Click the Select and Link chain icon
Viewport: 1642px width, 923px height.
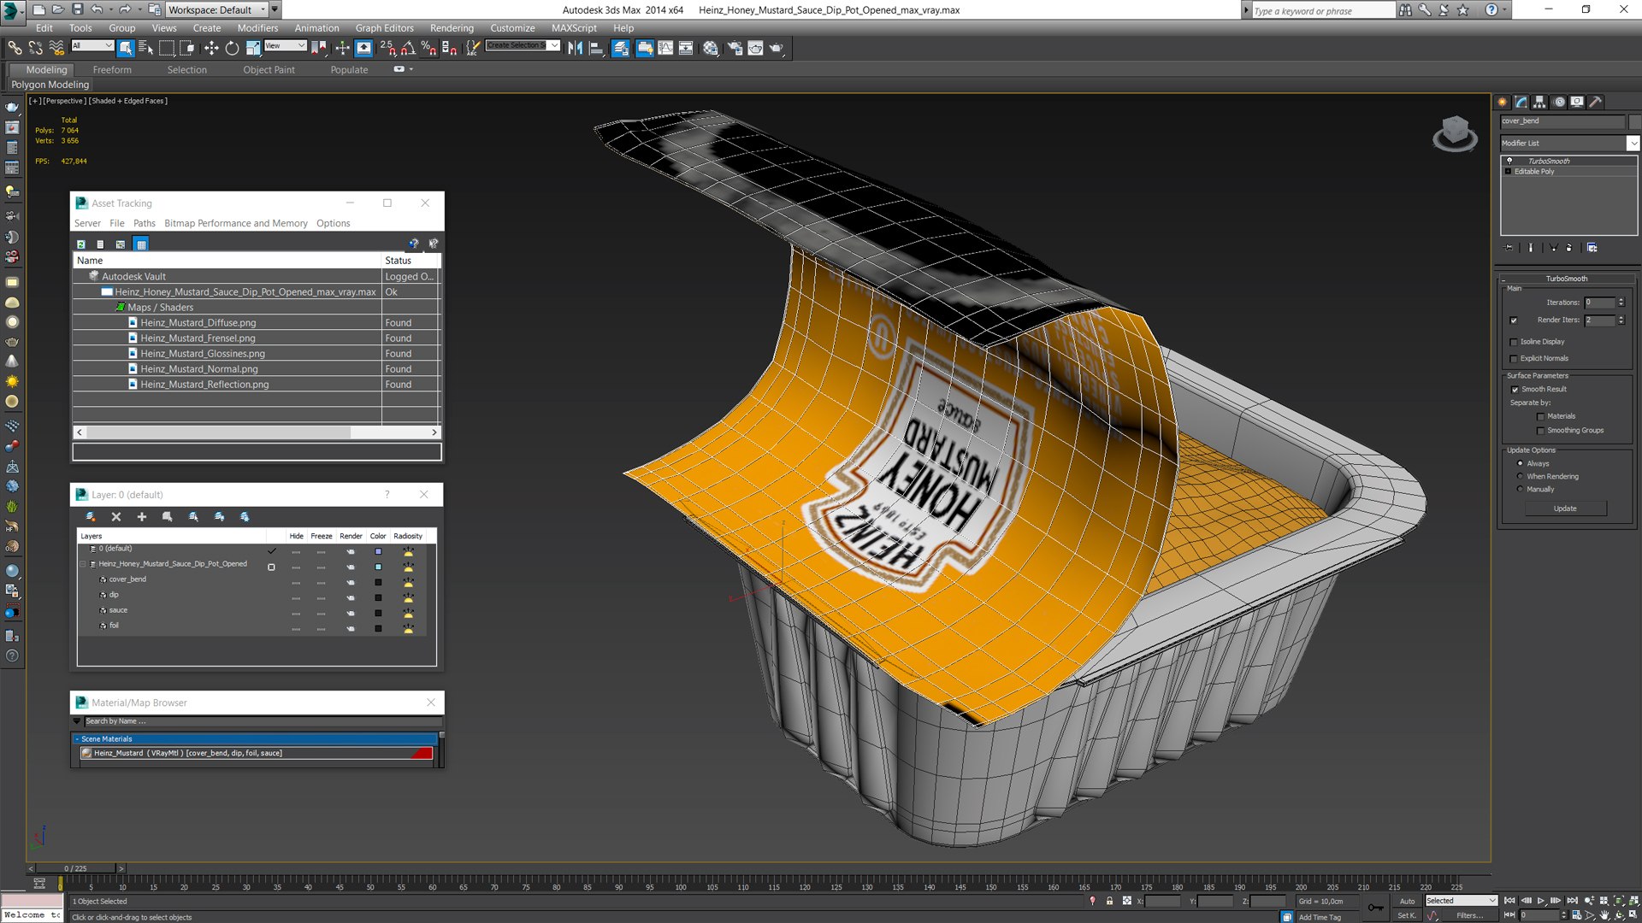click(15, 49)
